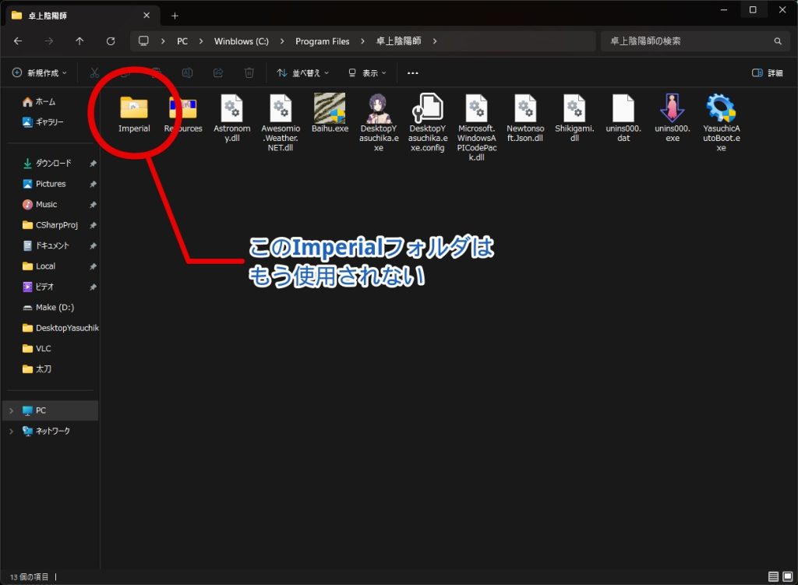Click the 卓上陰陽師の検索 search box
798x585 pixels.
click(686, 41)
